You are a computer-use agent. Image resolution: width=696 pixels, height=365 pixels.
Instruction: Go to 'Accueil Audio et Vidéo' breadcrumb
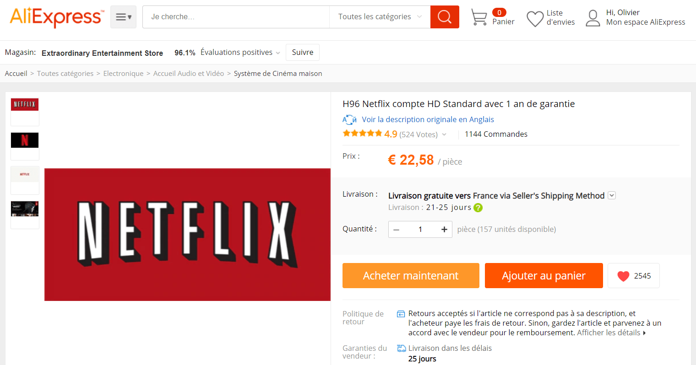coord(189,74)
